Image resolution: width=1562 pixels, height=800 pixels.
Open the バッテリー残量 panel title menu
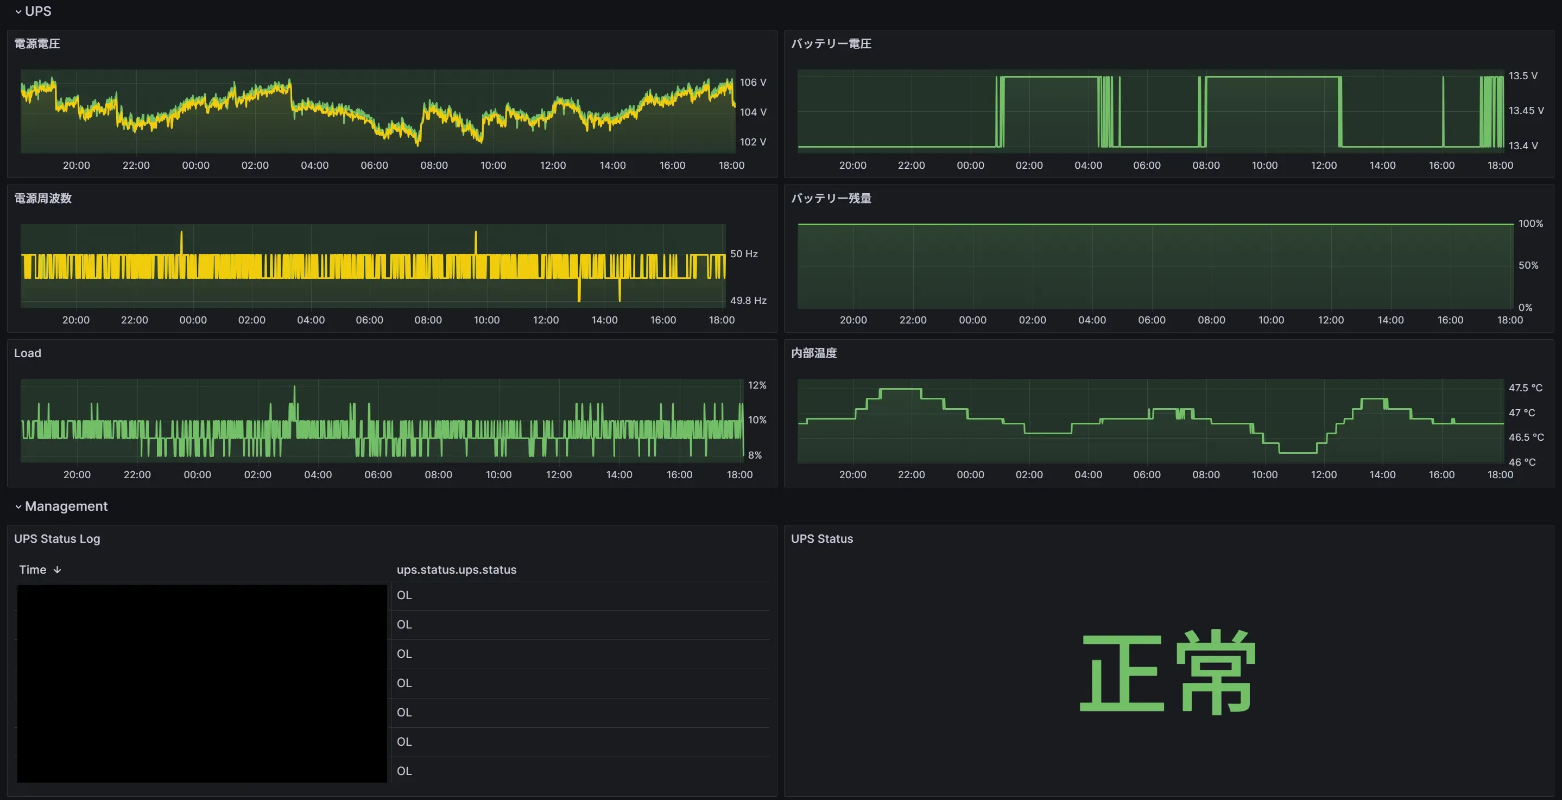(x=831, y=198)
